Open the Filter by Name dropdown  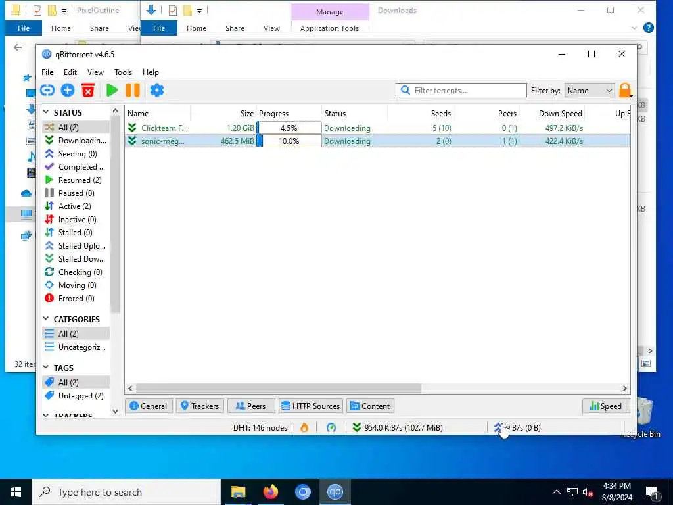coord(590,91)
